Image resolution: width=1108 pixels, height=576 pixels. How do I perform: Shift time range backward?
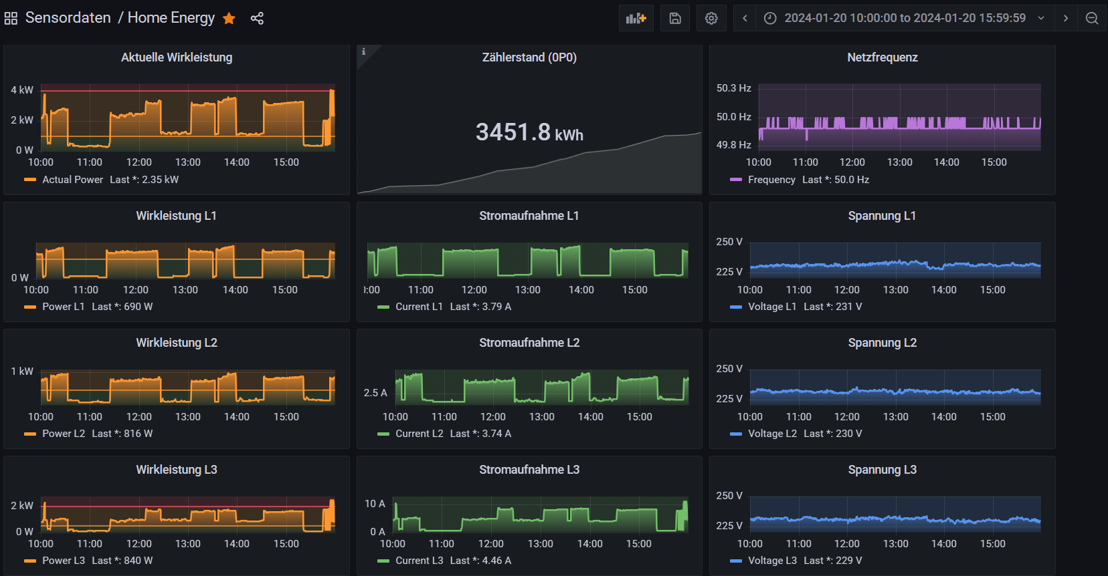tap(745, 18)
